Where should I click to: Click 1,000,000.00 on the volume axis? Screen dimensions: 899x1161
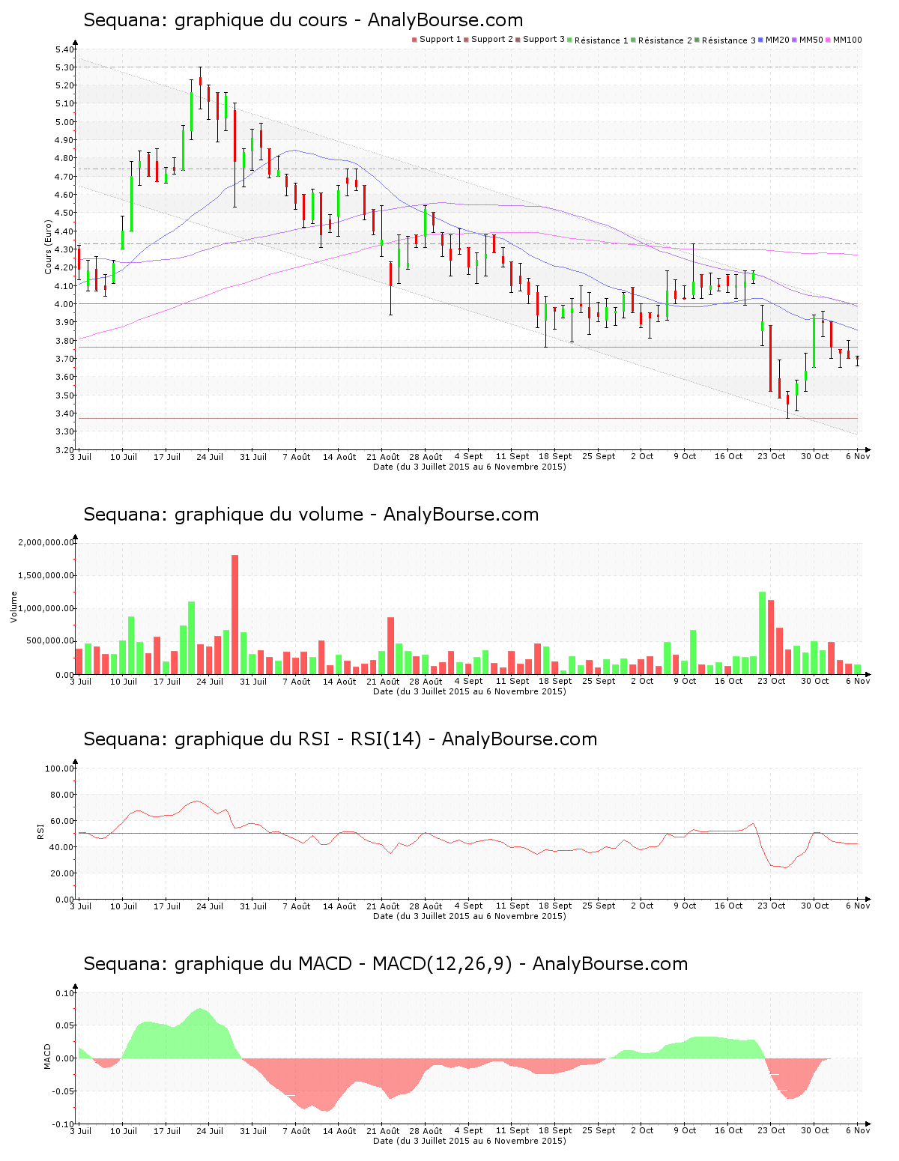tap(45, 609)
